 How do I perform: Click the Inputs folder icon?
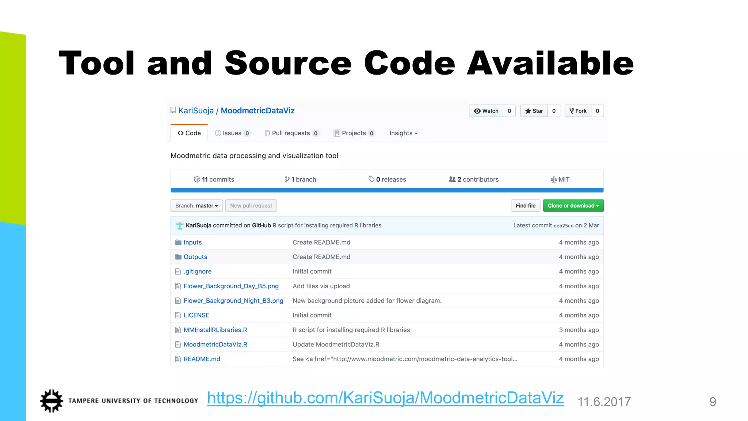pos(178,242)
